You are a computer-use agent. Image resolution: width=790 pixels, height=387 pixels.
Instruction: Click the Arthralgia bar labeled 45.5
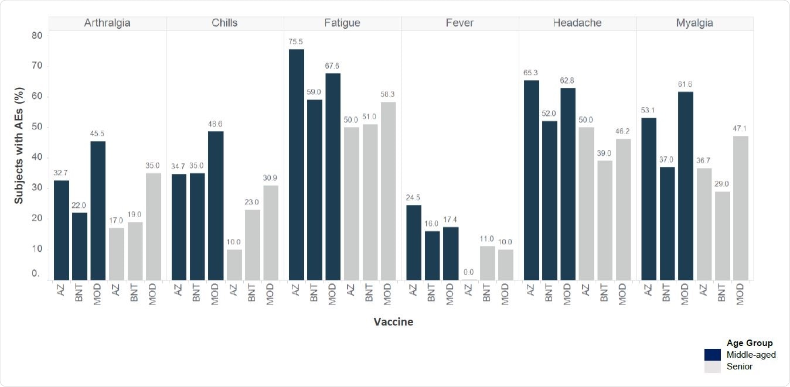(98, 210)
